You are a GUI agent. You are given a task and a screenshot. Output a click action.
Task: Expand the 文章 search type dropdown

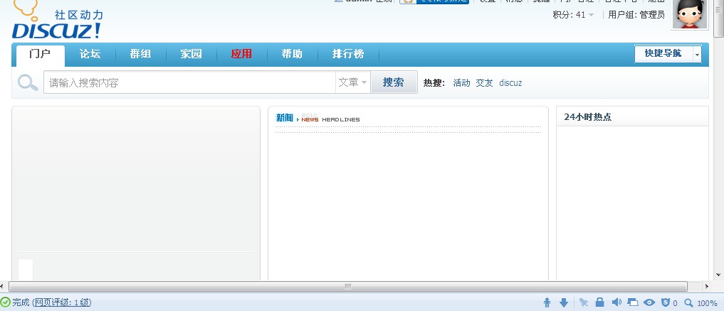[x=353, y=82]
